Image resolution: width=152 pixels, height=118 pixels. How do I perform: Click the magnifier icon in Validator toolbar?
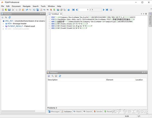tap(52, 76)
